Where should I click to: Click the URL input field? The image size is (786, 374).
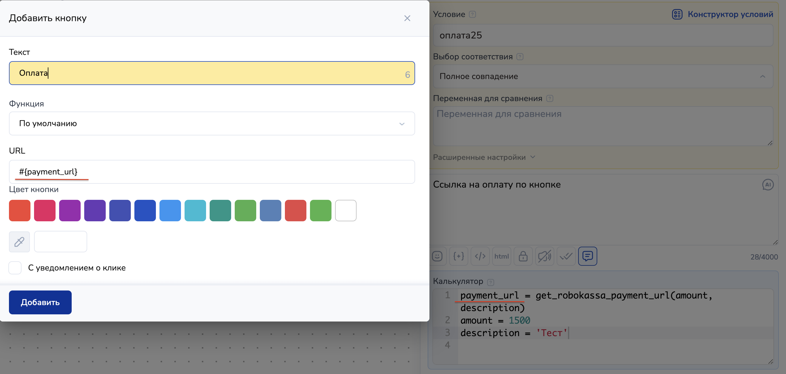tap(212, 171)
